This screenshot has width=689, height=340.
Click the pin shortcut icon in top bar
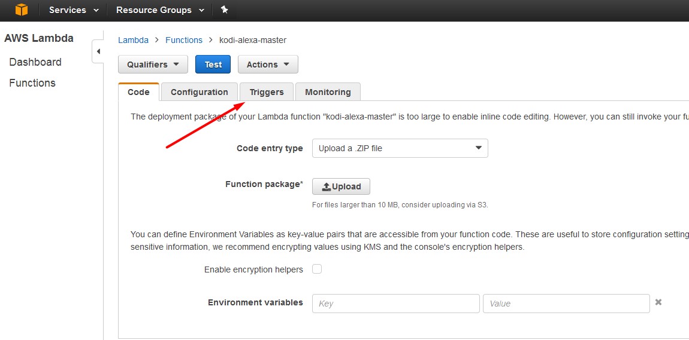[225, 10]
